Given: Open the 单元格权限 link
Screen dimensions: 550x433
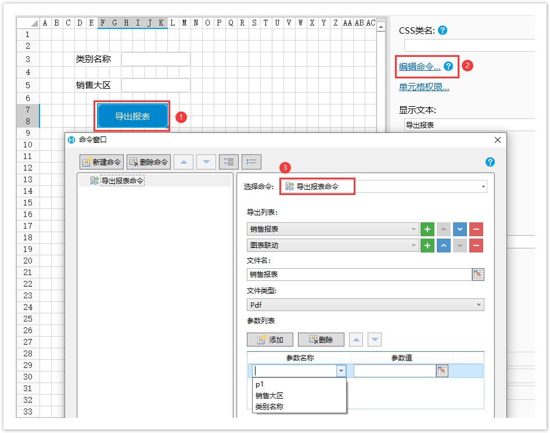Looking at the screenshot, I should pos(424,87).
